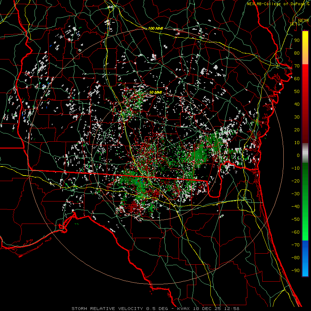Screen dimensions: 311x311
Task: Pick the "-20" label on the color scale
Action: 295,181
